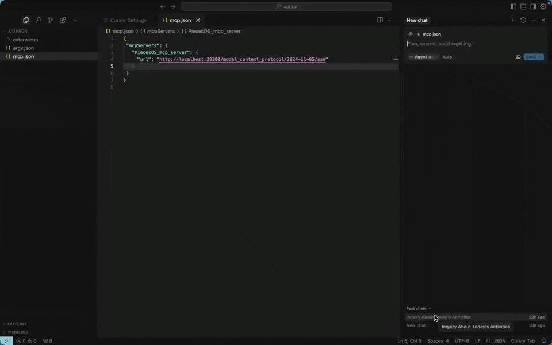Screen dimensions: 552x345
Task: Click the mcp.json context chip
Action: coord(429,34)
